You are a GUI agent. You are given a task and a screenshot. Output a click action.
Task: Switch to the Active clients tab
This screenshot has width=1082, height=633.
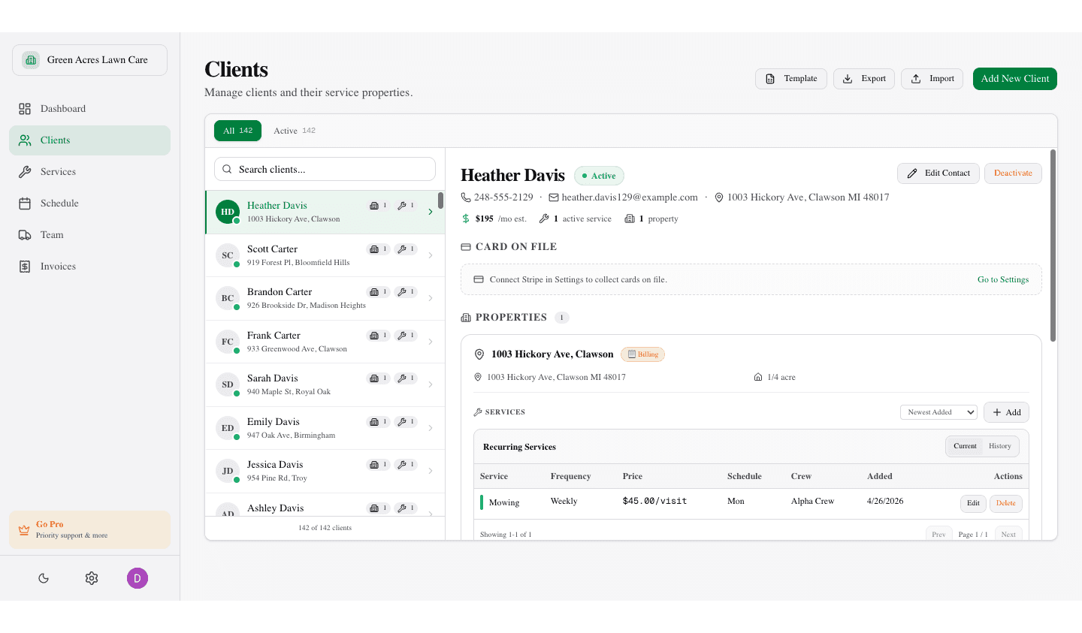(x=295, y=130)
